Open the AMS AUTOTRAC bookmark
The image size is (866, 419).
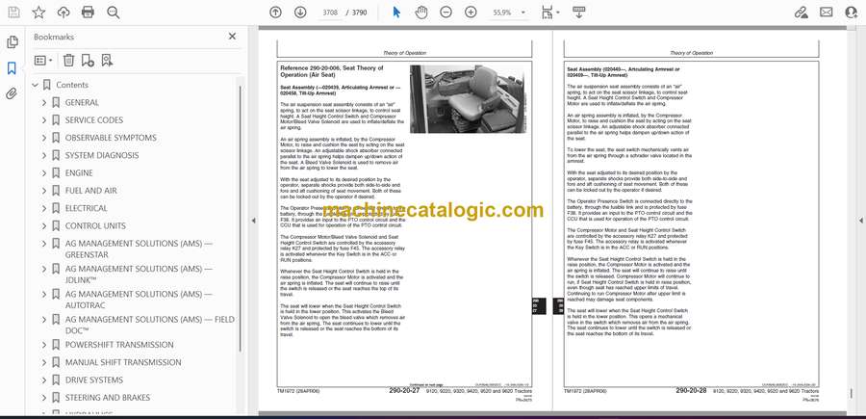pos(139,300)
